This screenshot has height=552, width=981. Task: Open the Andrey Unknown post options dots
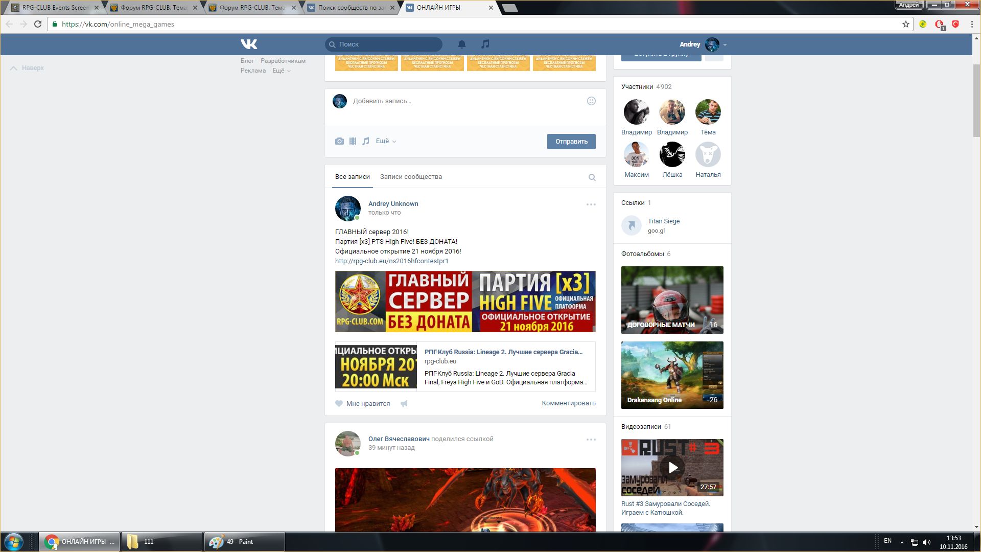point(591,204)
